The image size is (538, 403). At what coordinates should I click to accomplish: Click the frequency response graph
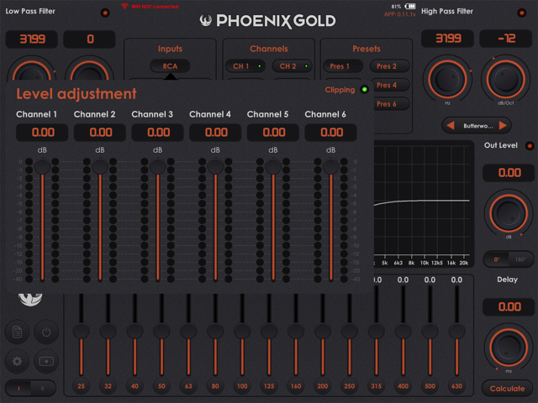(424, 204)
